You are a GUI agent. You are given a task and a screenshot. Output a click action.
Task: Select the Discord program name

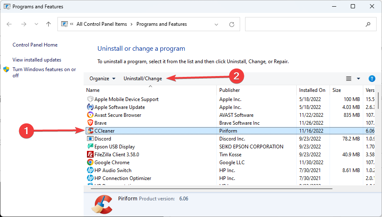(x=102, y=139)
